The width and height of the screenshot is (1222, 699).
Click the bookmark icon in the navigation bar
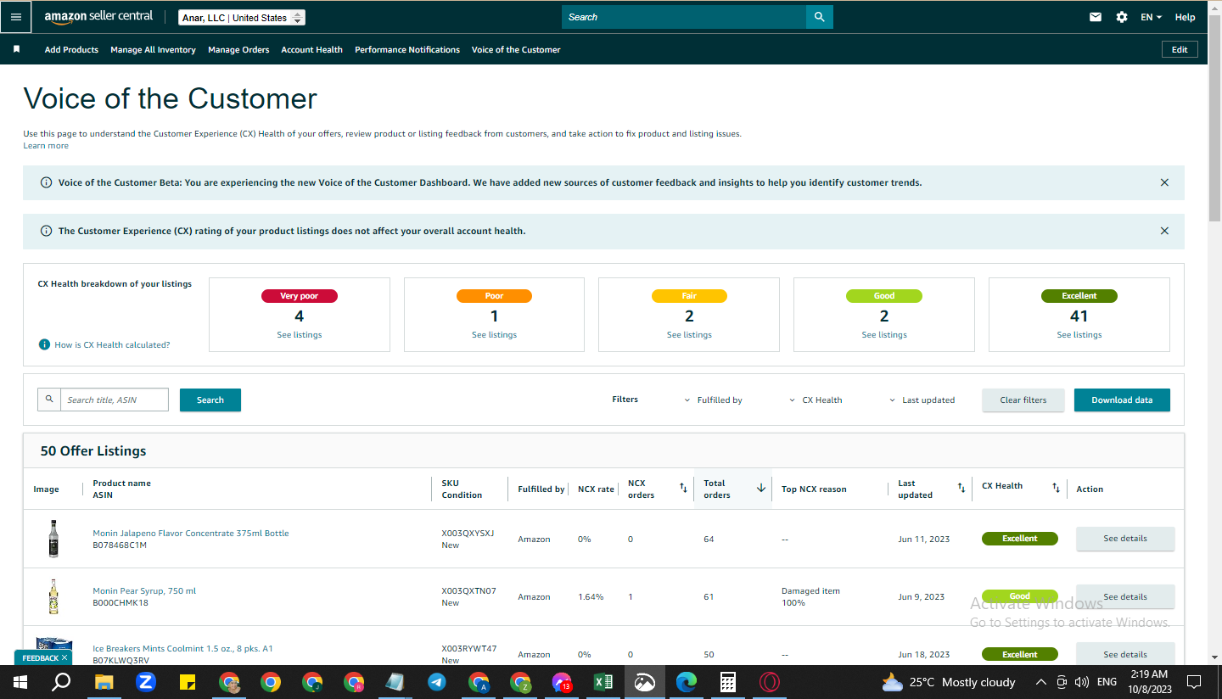16,49
